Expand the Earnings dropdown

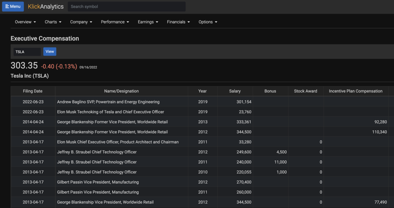tap(148, 22)
